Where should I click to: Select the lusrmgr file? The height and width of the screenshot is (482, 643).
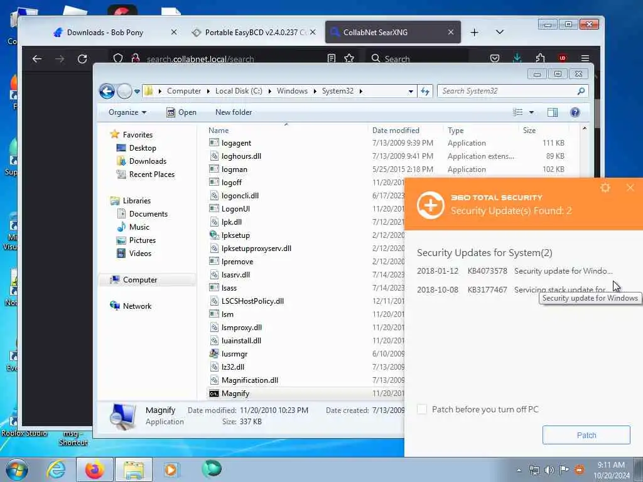click(x=234, y=354)
